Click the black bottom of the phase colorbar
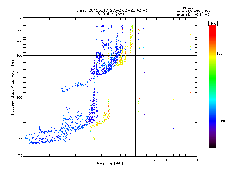This screenshot has width=232, height=174. [212, 146]
